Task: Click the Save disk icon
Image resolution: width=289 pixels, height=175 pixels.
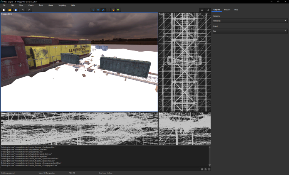Action: 15,10
